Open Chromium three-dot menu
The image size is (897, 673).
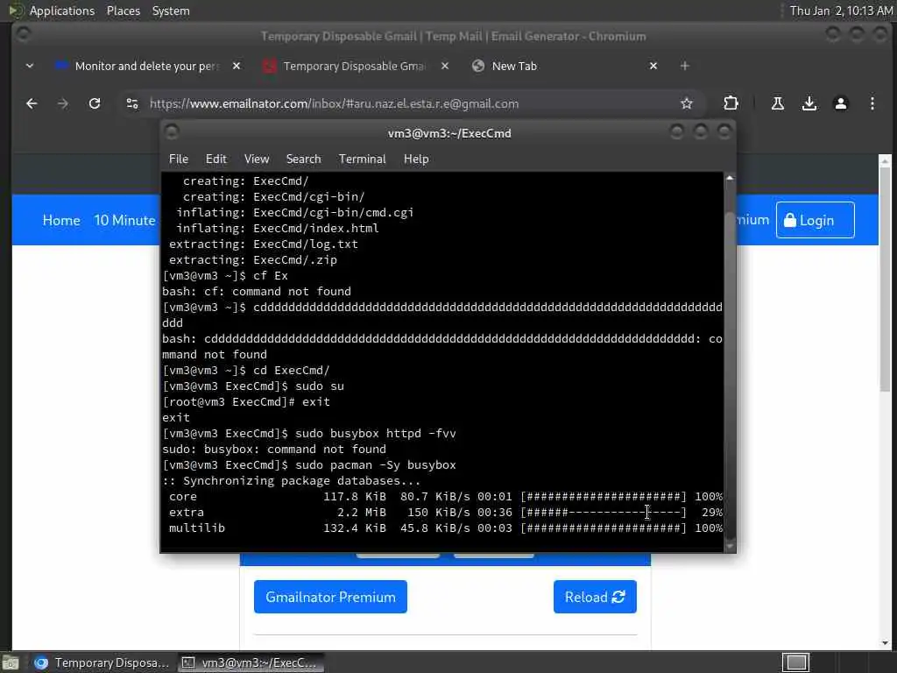pyautogui.click(x=872, y=103)
